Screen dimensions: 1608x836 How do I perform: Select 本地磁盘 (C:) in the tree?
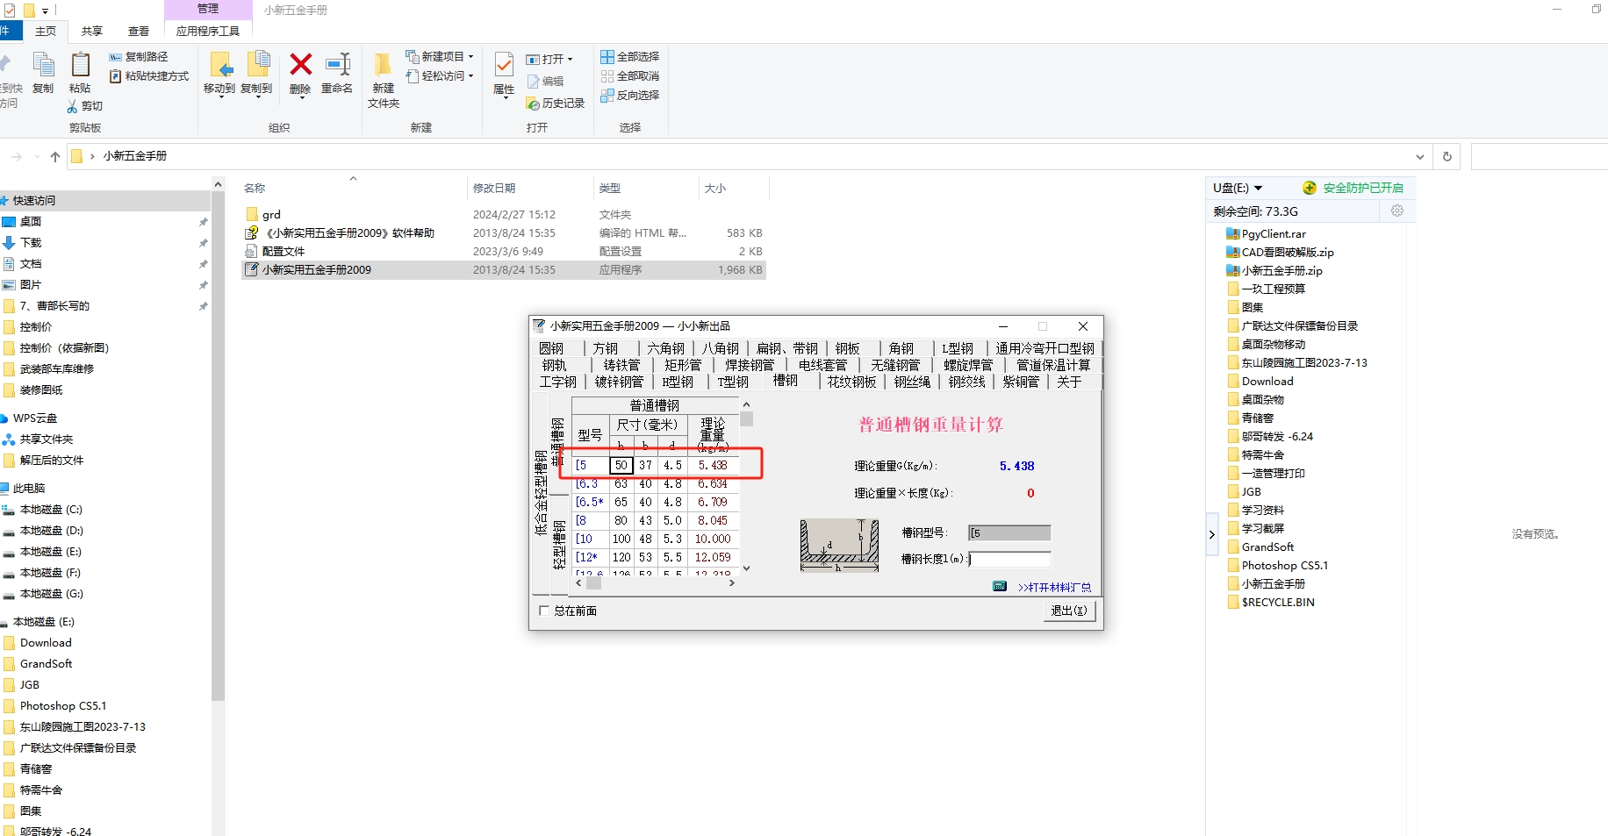51,510
